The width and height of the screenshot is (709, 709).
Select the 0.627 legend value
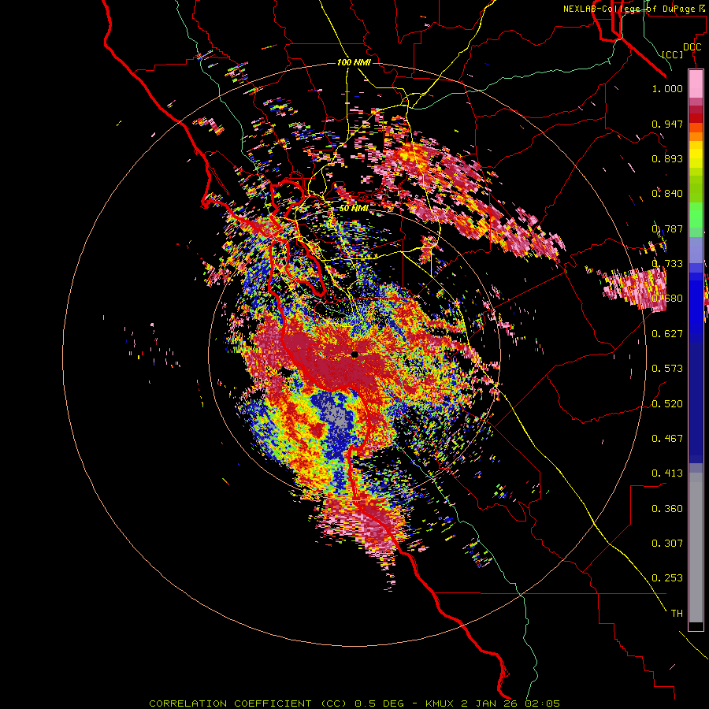667,334
